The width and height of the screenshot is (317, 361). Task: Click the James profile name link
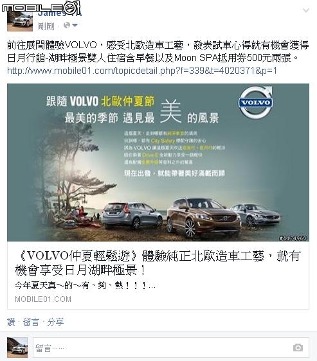click(60, 13)
